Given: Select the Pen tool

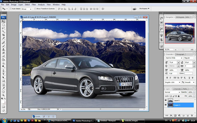Looking at the screenshot, I should click(x=3, y=71).
